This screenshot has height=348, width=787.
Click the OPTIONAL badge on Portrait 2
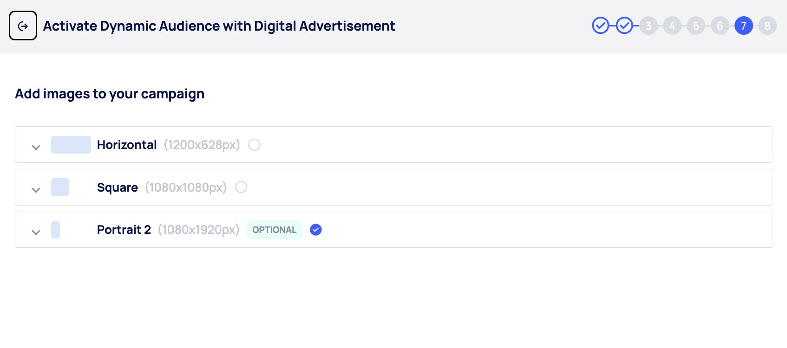[x=274, y=230]
